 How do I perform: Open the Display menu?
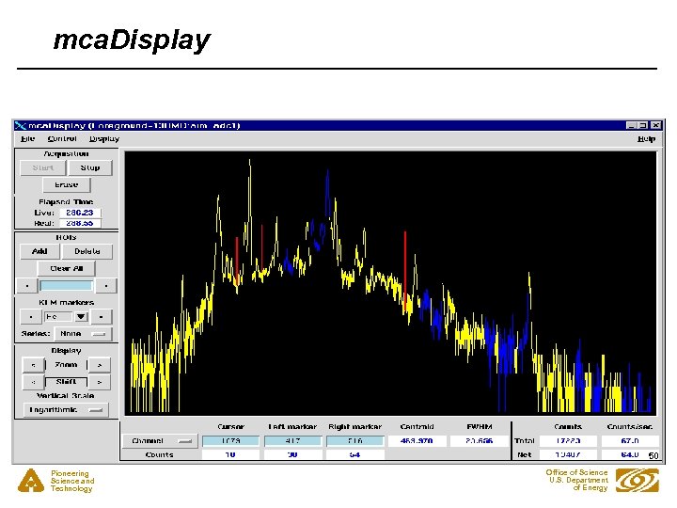[104, 138]
